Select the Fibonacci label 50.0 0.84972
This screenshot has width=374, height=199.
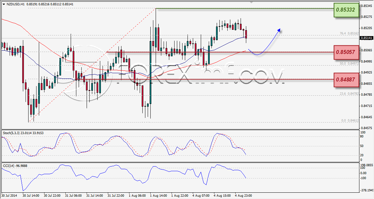[349, 64]
